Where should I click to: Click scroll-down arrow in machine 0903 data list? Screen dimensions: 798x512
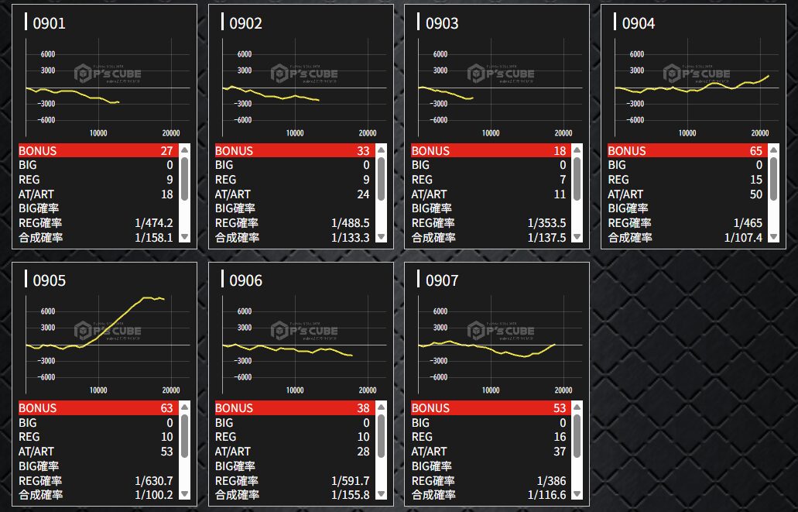577,237
